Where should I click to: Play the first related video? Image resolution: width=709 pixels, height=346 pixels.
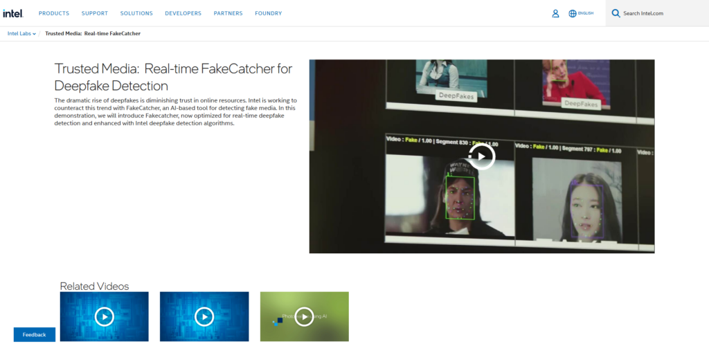point(105,317)
